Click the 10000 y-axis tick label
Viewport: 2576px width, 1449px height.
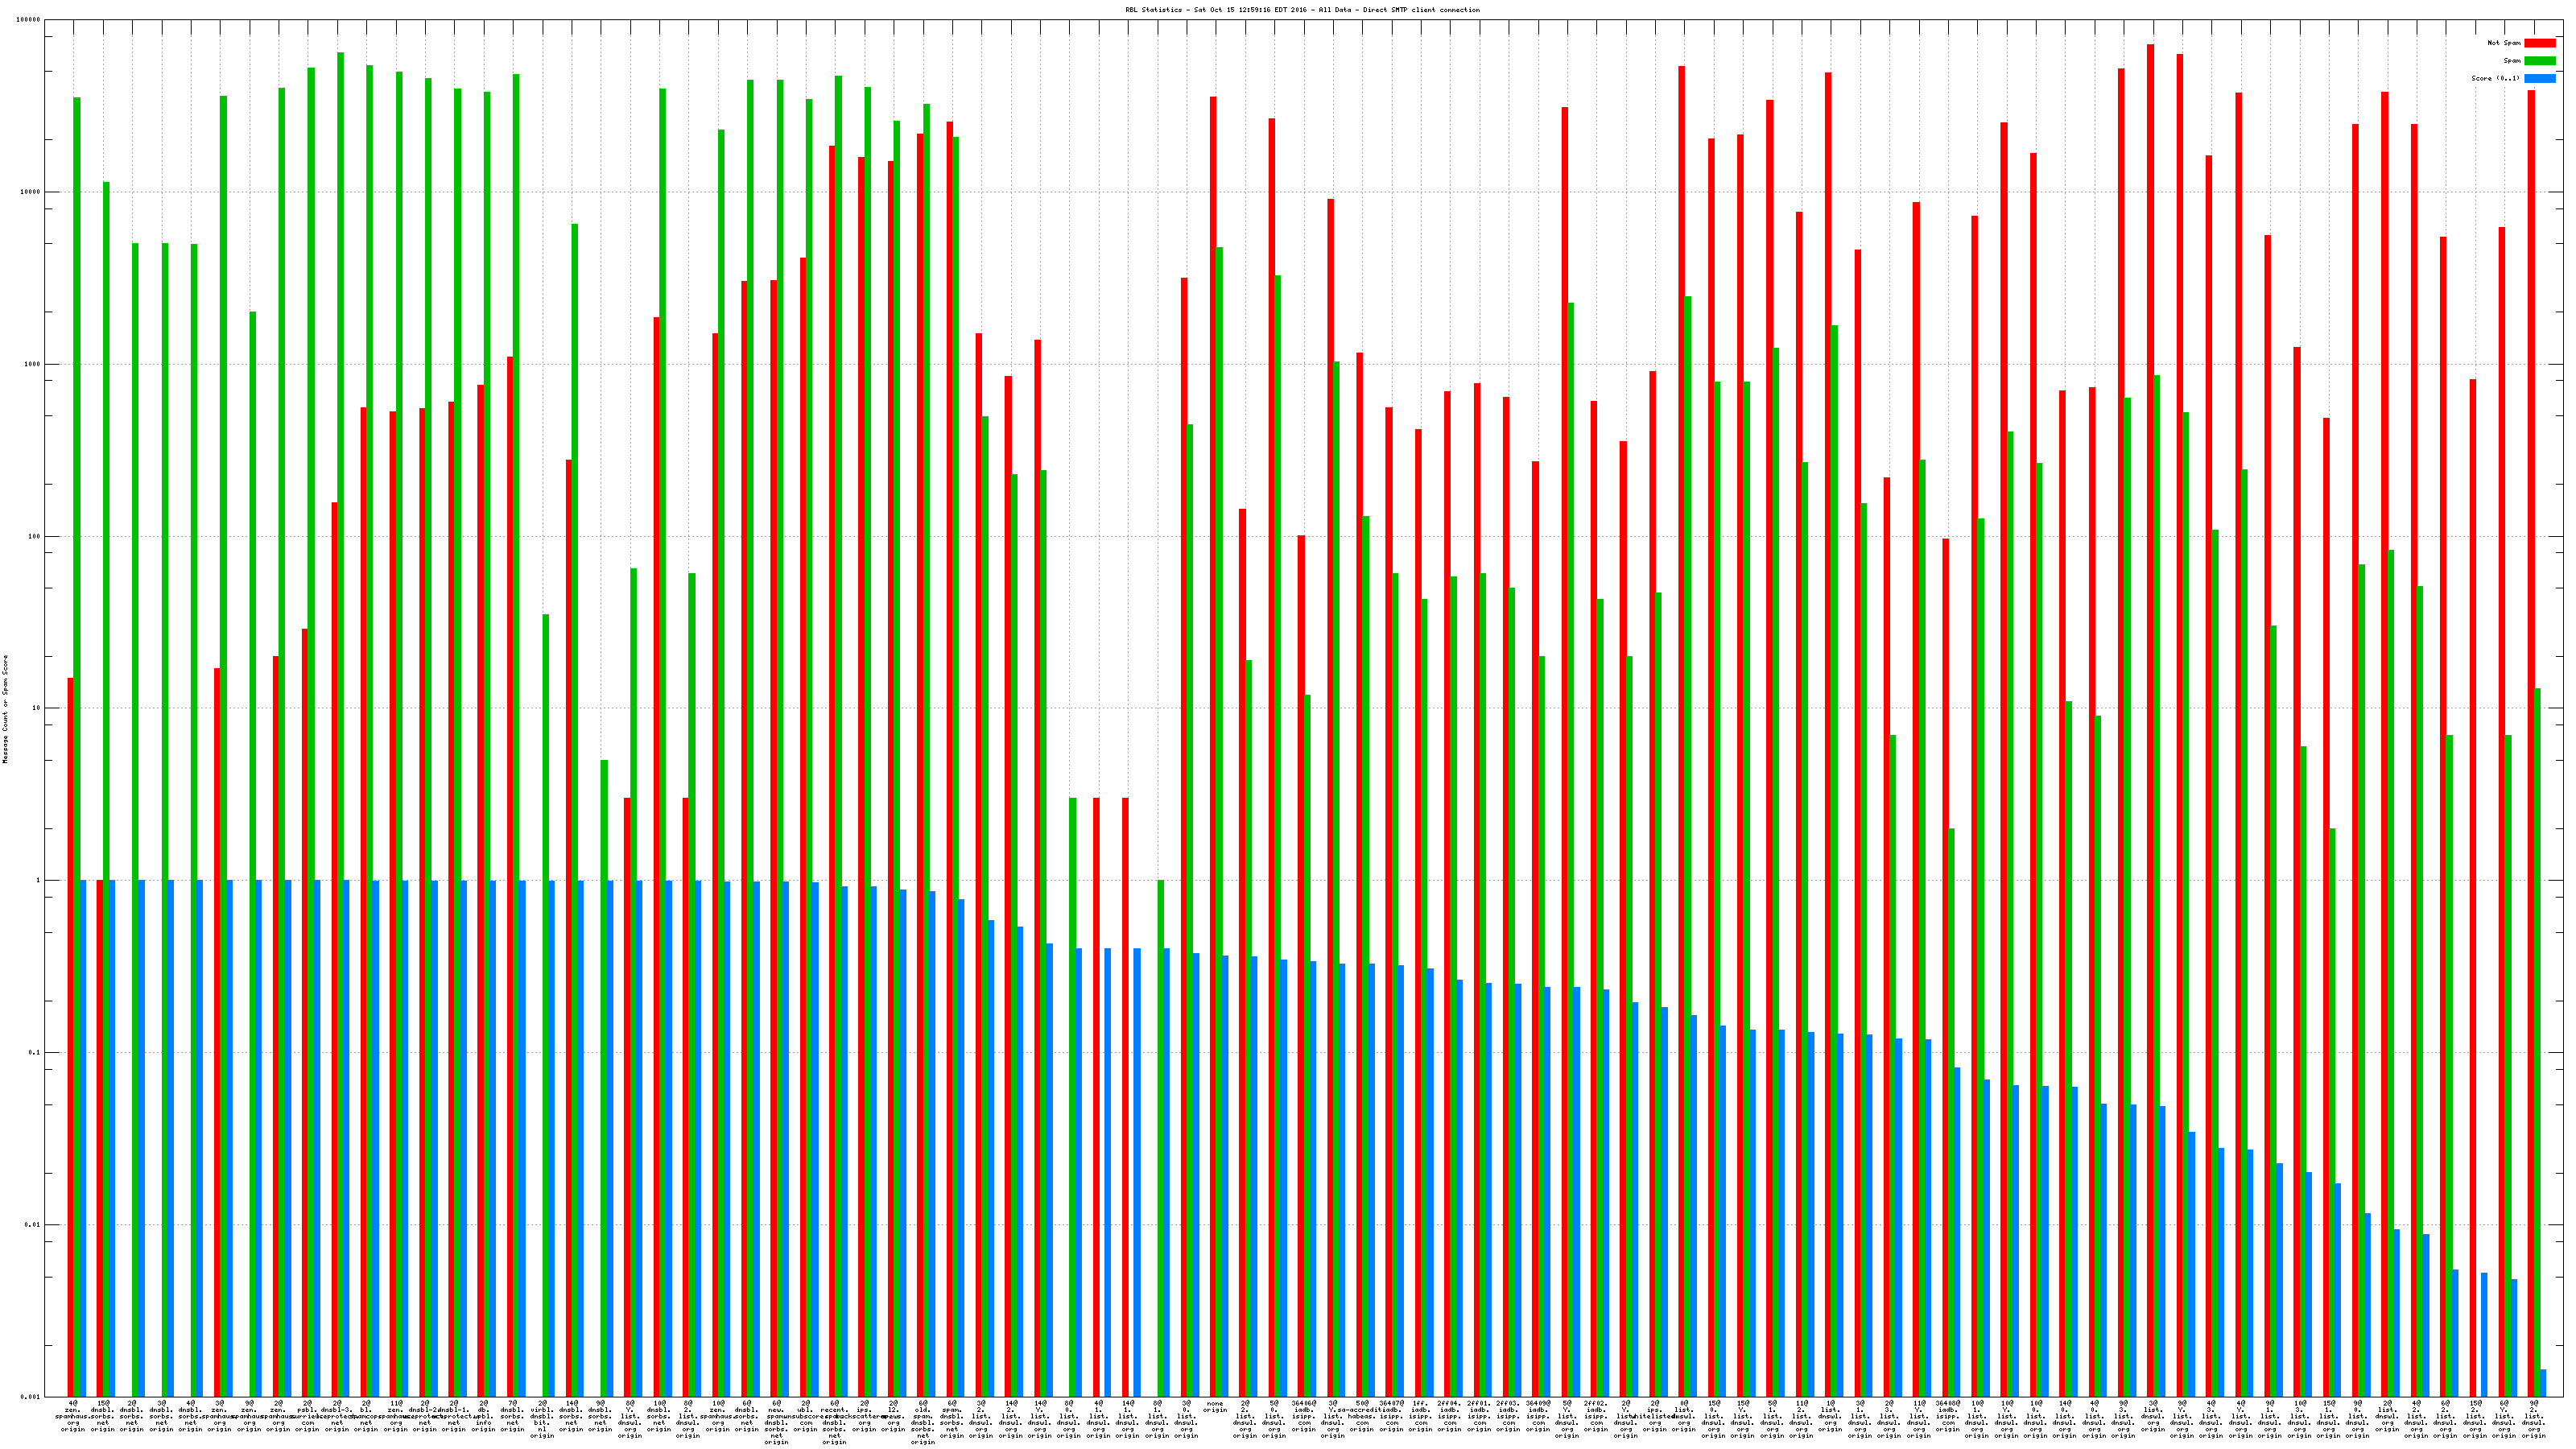pos(31,192)
